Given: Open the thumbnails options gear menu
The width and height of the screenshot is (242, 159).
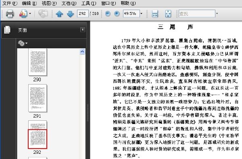Looking at the screenshot, I should (23, 43).
